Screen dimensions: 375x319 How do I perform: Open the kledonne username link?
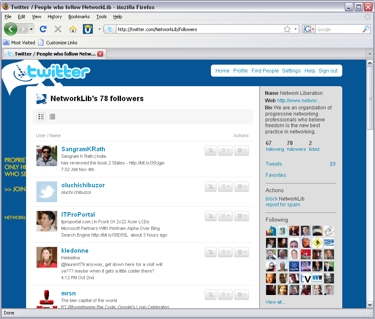click(x=75, y=251)
